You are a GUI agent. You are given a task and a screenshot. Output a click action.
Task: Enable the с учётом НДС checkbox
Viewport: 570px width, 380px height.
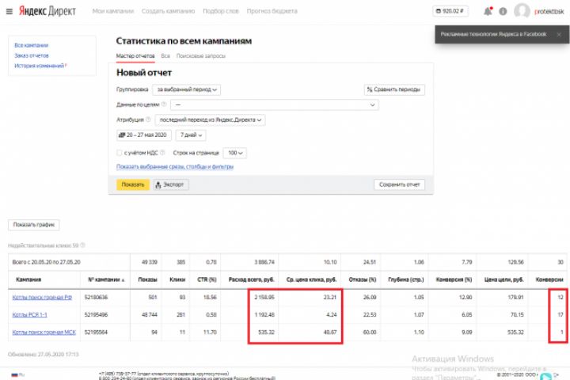[119, 152]
